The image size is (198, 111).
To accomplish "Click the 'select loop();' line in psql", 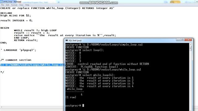I will point(84,50).
